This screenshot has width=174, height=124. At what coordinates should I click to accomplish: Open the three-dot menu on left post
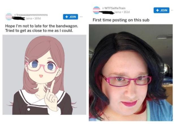pos(81,17)
